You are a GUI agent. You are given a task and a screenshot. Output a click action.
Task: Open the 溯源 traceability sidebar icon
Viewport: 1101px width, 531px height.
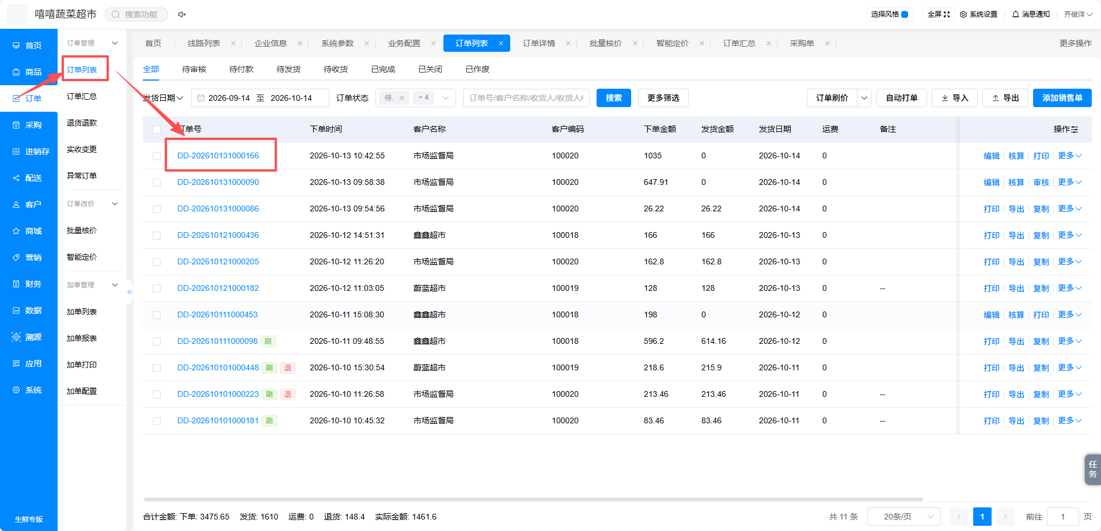click(x=16, y=337)
